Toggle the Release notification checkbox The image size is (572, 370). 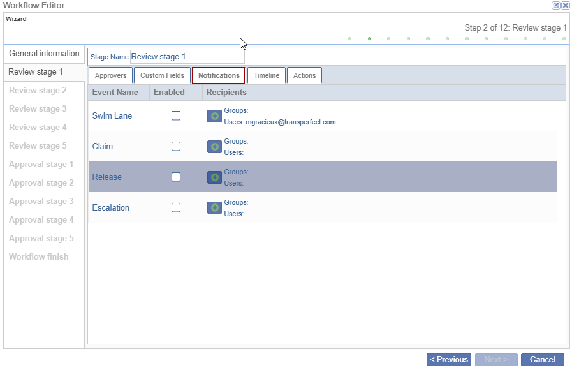click(x=176, y=177)
